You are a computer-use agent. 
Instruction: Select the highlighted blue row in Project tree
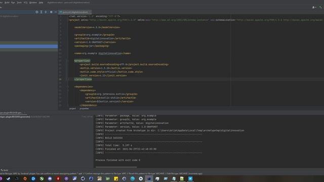point(29,47)
